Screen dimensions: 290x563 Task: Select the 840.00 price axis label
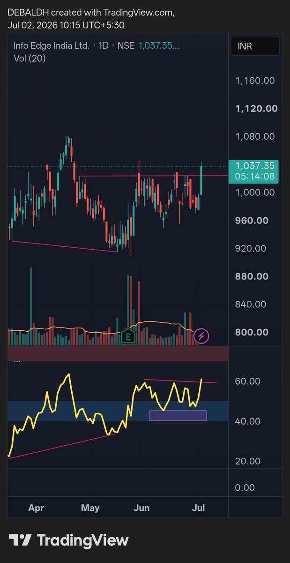tap(252, 304)
